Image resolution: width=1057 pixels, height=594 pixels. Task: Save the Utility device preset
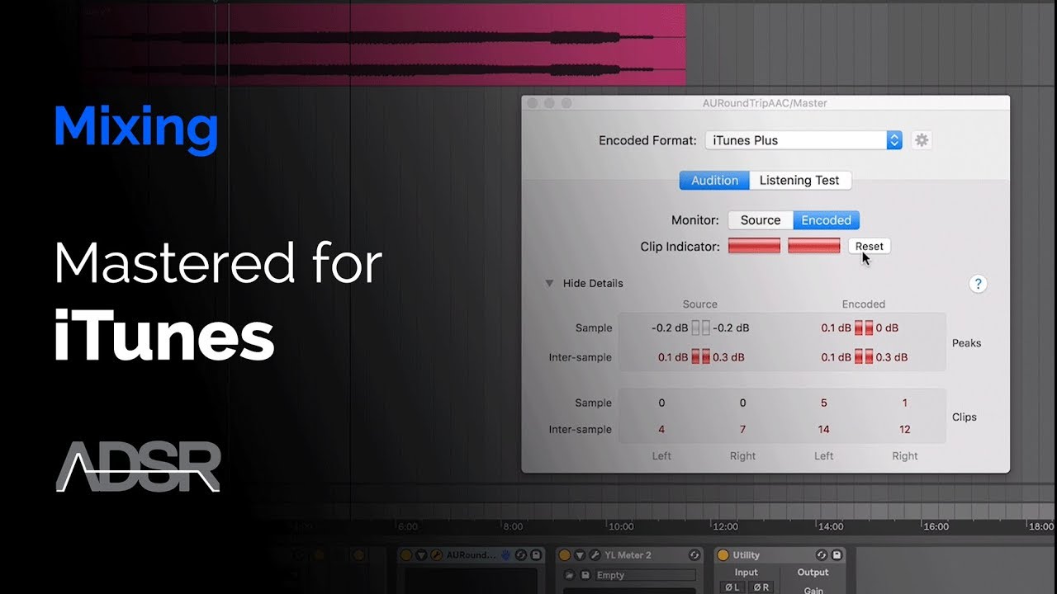[837, 555]
